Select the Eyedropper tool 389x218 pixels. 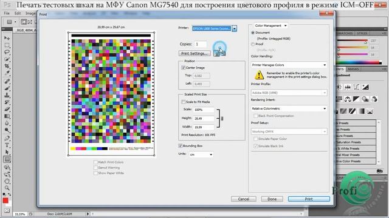coord(7,73)
